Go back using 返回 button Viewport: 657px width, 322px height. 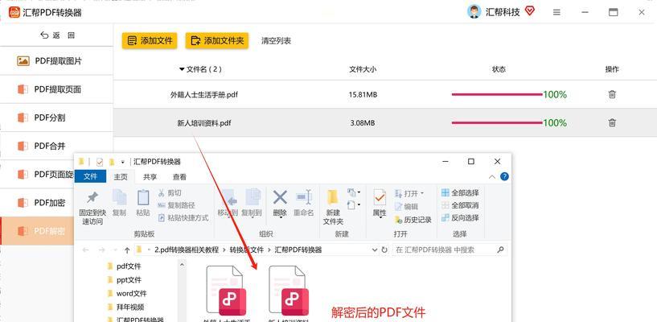tap(57, 35)
